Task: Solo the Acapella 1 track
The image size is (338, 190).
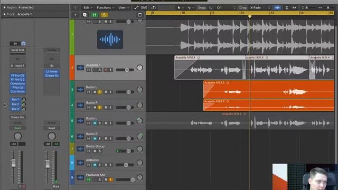Action: pos(99,70)
